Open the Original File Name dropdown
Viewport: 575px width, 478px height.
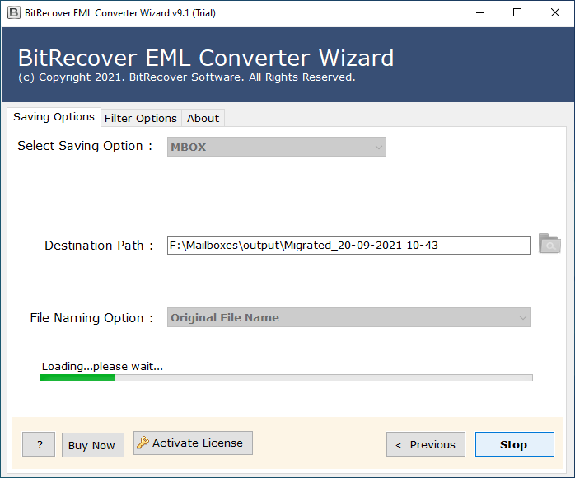pyautogui.click(x=348, y=317)
